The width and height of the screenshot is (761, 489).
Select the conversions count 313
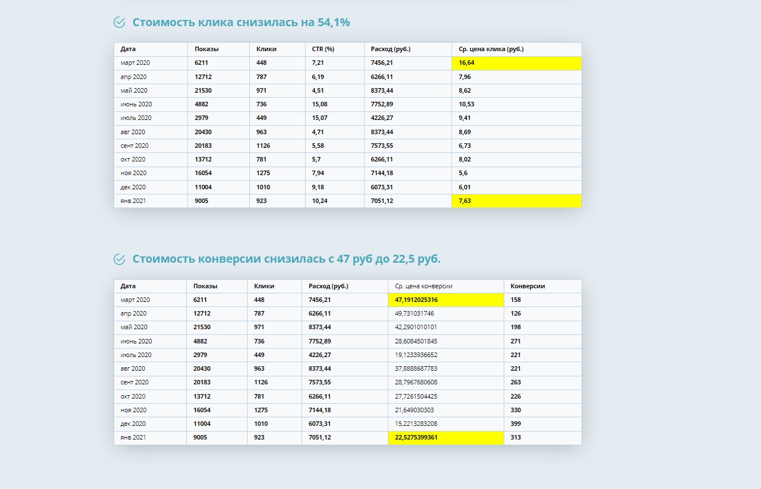pos(516,438)
